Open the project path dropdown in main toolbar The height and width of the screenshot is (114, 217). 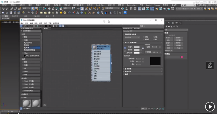pos(189,9)
